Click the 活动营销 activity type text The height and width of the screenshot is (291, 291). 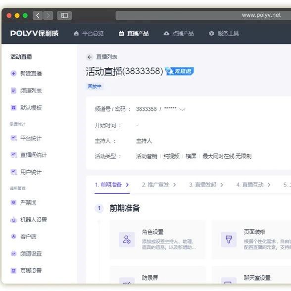coord(146,156)
